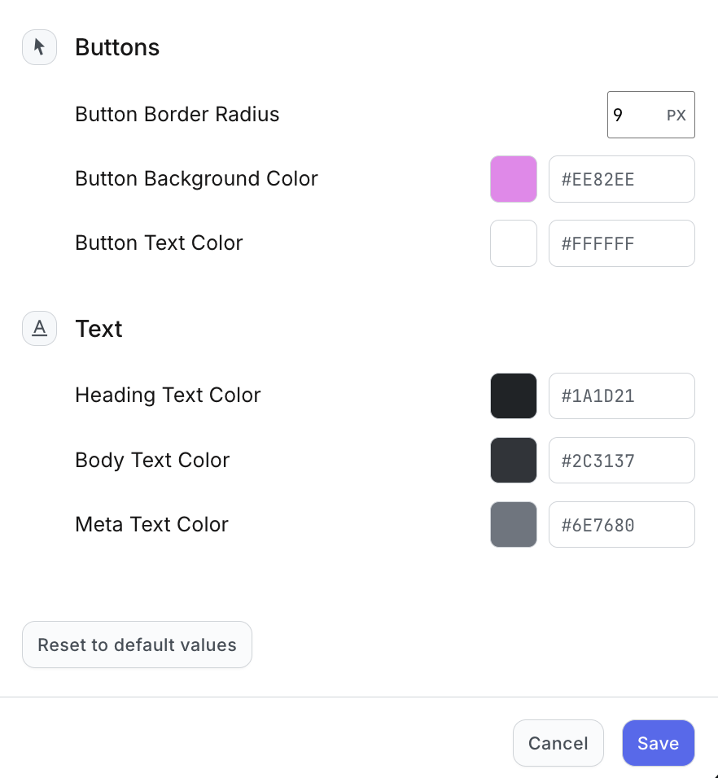The image size is (718, 778).
Task: Open the Heading Text Color swatch
Action: point(514,396)
